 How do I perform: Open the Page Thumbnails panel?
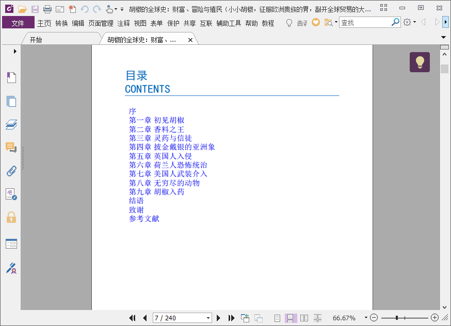[x=11, y=101]
